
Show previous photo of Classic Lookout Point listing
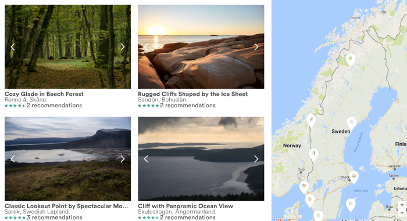[x=13, y=159]
